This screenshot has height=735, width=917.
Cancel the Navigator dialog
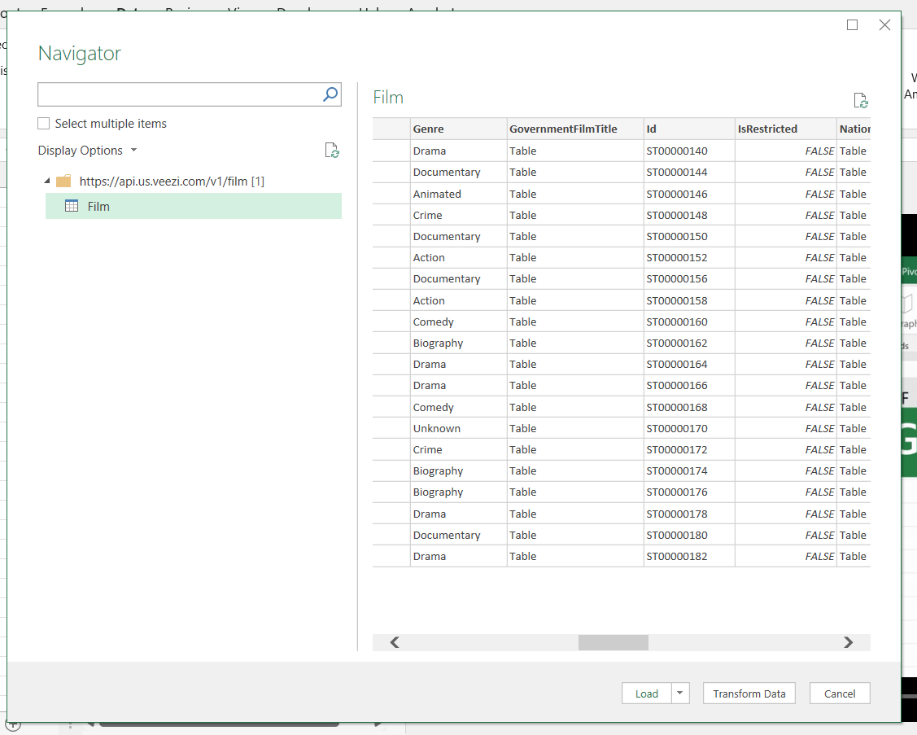pyautogui.click(x=839, y=693)
